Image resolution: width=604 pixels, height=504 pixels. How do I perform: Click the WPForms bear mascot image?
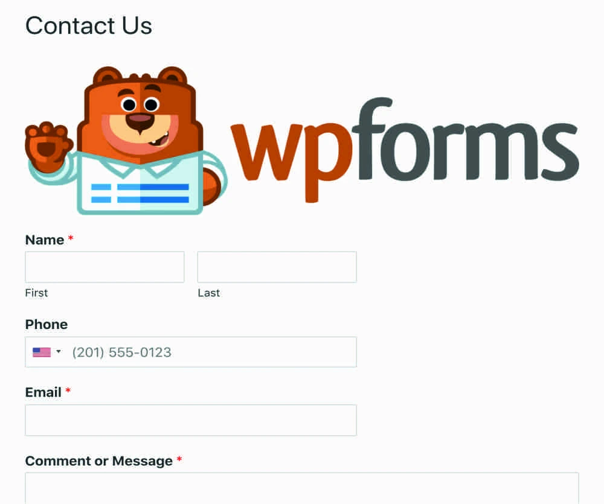click(126, 141)
